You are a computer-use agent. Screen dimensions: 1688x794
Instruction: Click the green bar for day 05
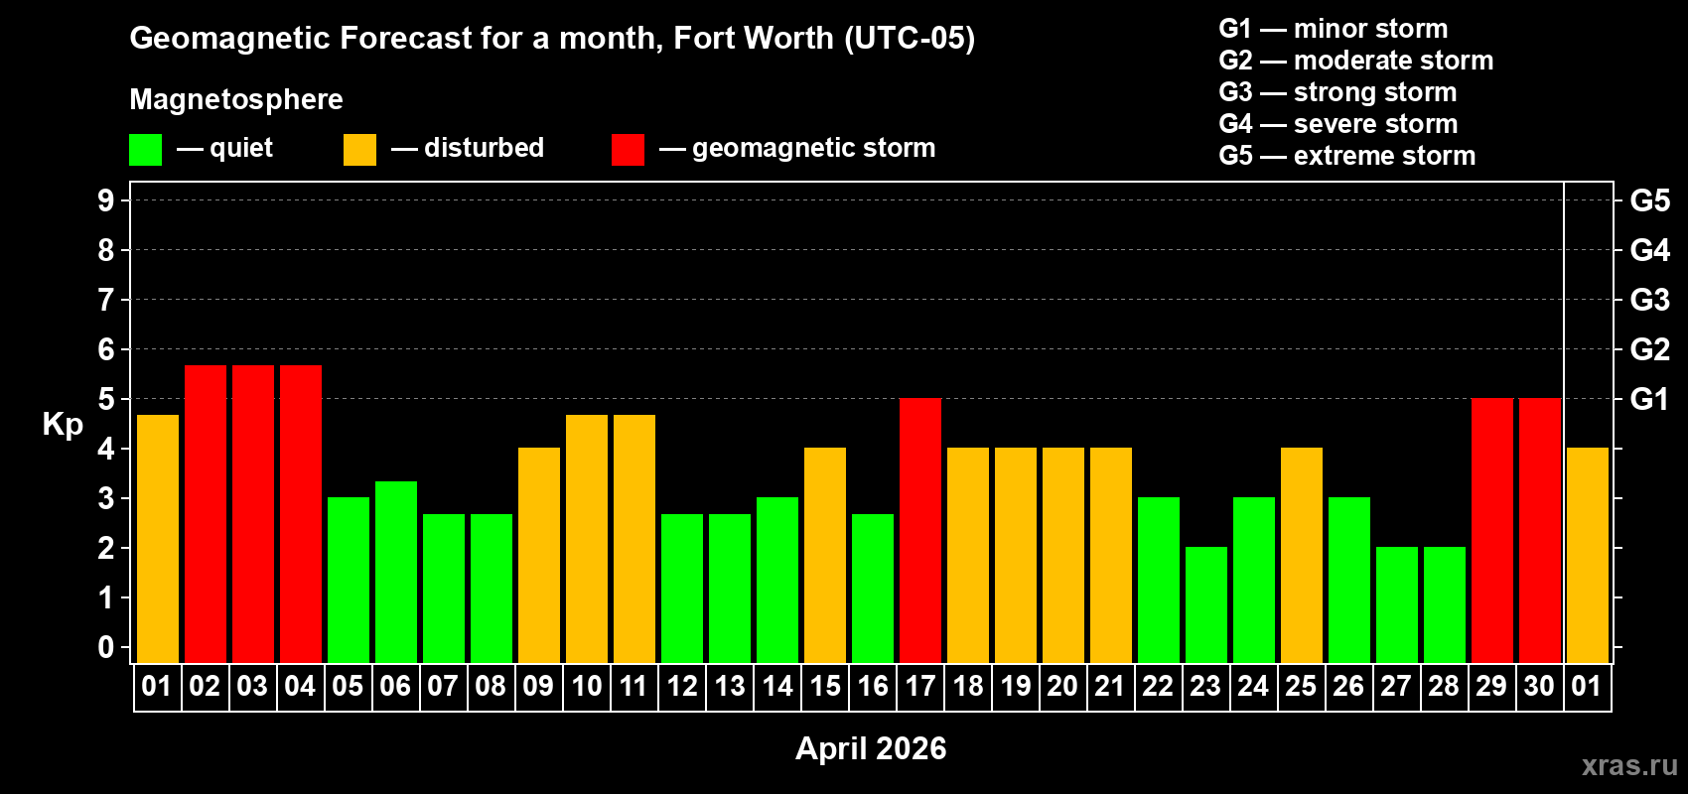point(349,581)
